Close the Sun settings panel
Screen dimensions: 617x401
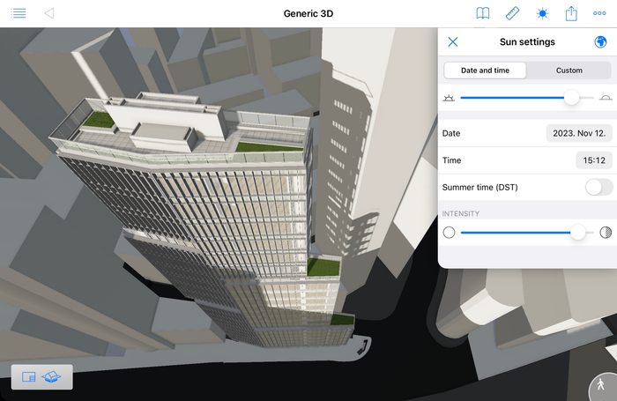[x=453, y=41]
